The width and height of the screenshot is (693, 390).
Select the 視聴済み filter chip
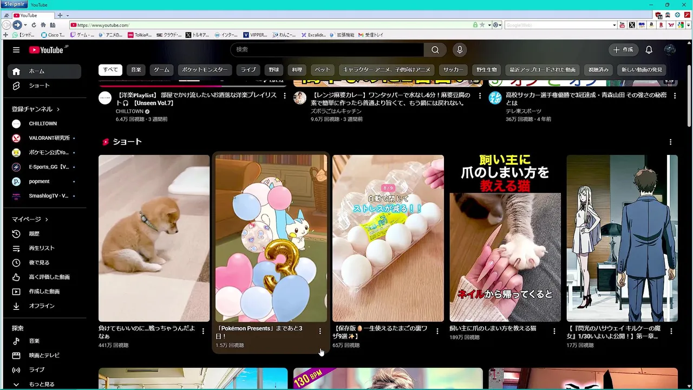pyautogui.click(x=598, y=70)
